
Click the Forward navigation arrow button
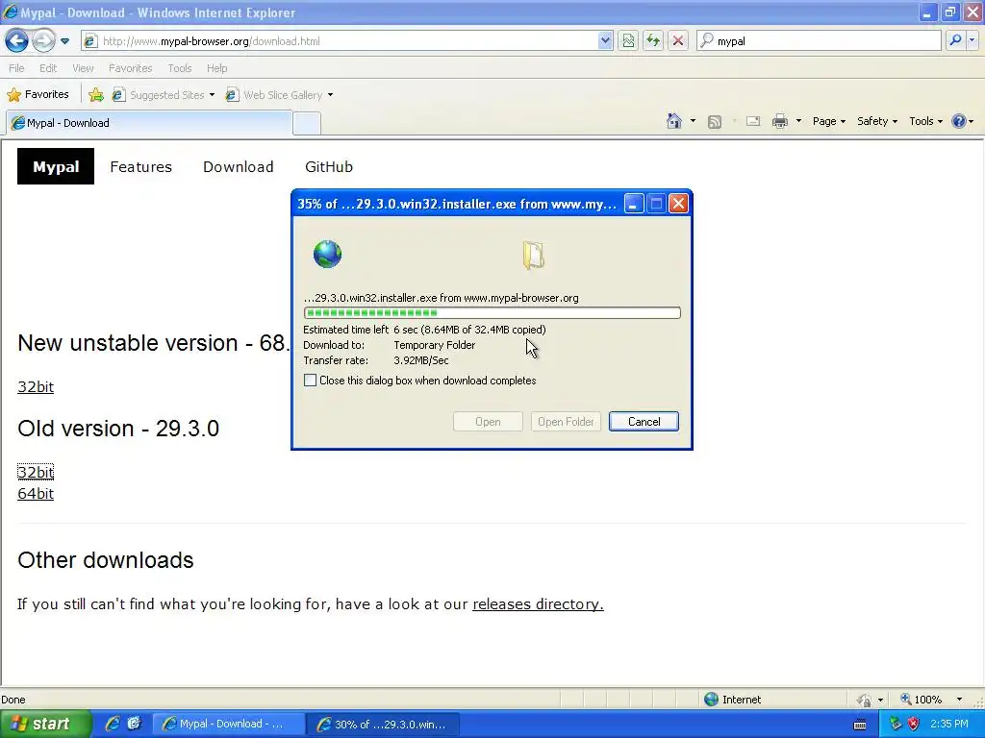pyautogui.click(x=42, y=41)
